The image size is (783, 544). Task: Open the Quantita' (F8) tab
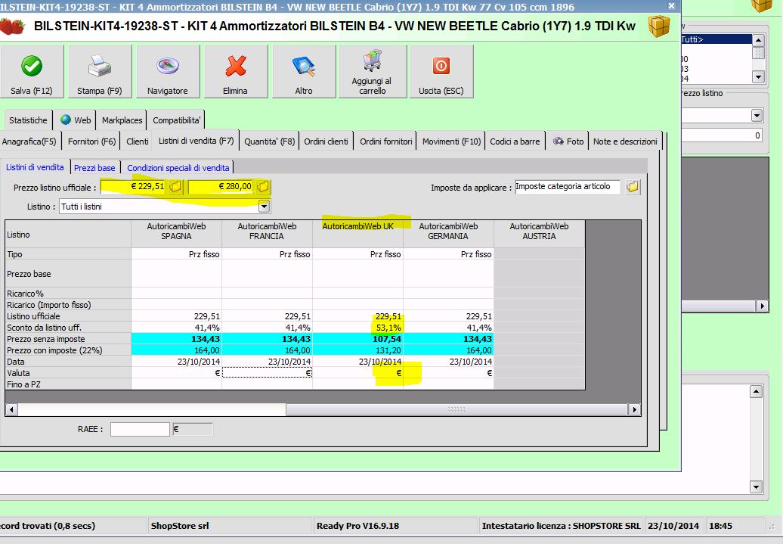(x=269, y=141)
